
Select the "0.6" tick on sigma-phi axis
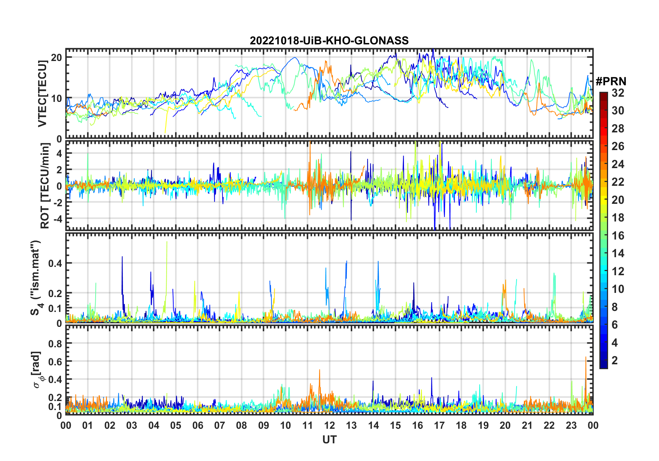coord(55,362)
